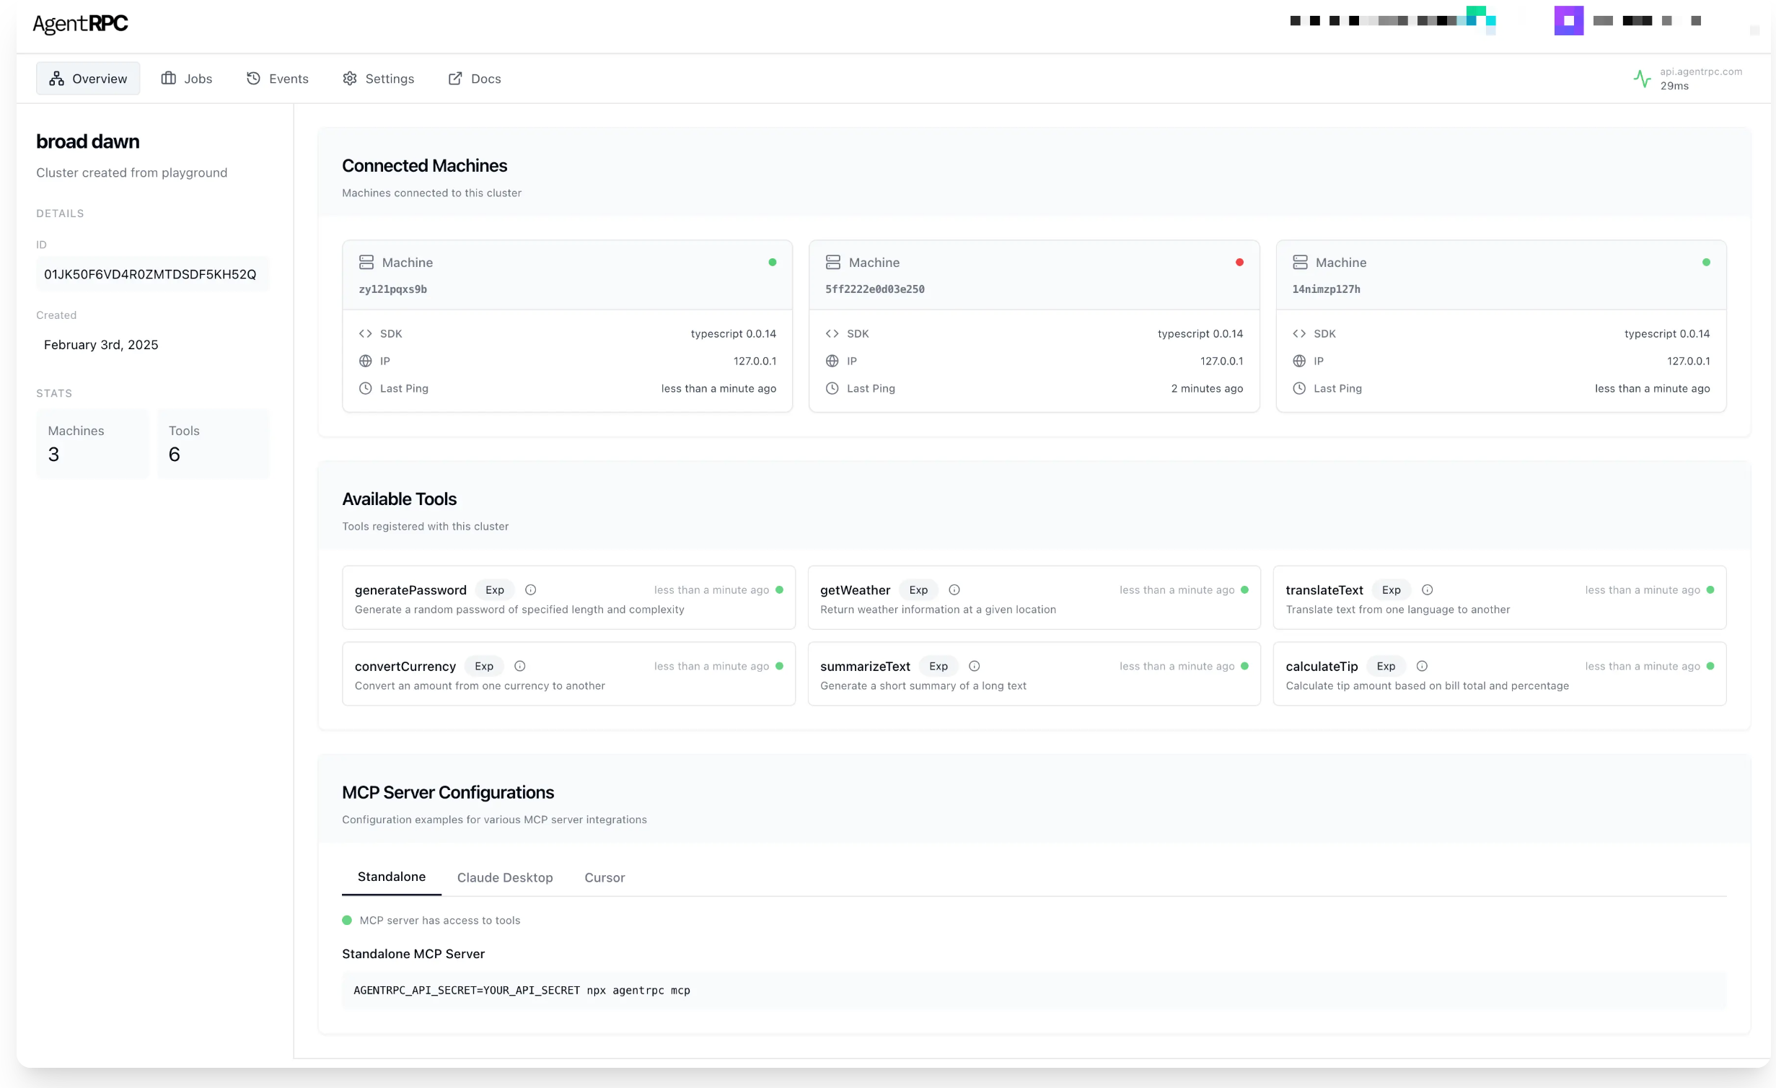Click the purple user avatar icon
The width and height of the screenshot is (1776, 1088).
click(x=1568, y=20)
